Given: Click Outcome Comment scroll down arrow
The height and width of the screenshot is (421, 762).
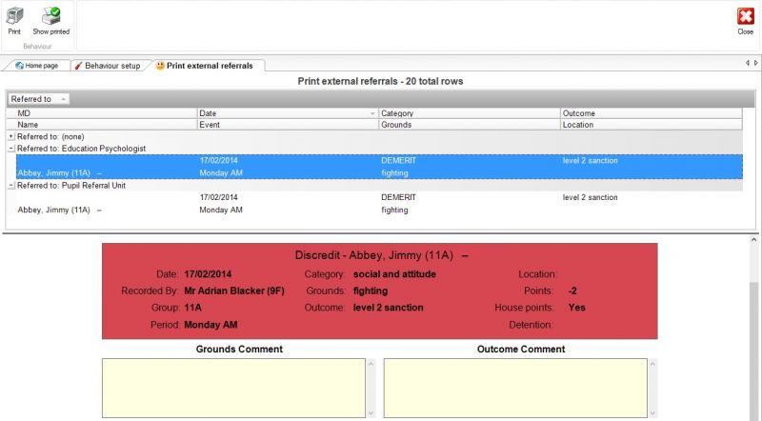Looking at the screenshot, I should (653, 413).
